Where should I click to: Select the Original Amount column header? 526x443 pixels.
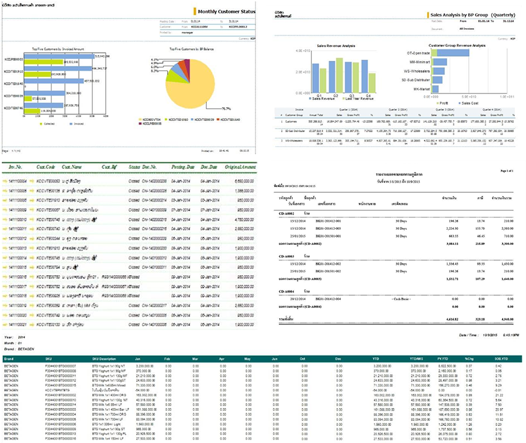point(240,167)
